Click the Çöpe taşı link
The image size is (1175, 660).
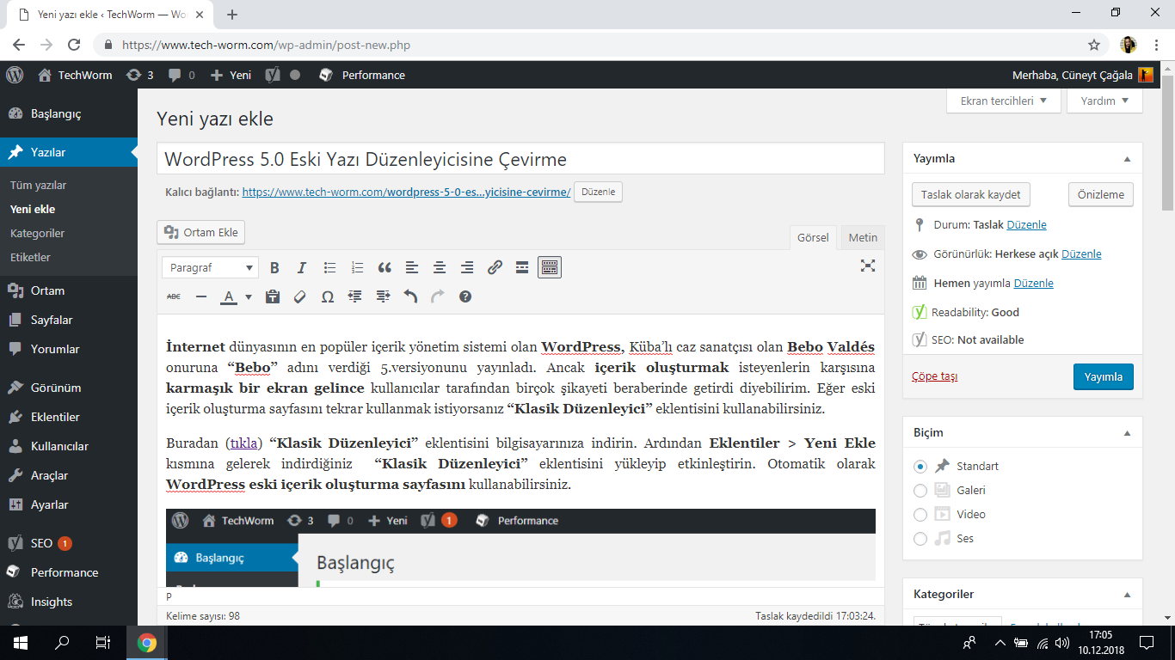934,376
